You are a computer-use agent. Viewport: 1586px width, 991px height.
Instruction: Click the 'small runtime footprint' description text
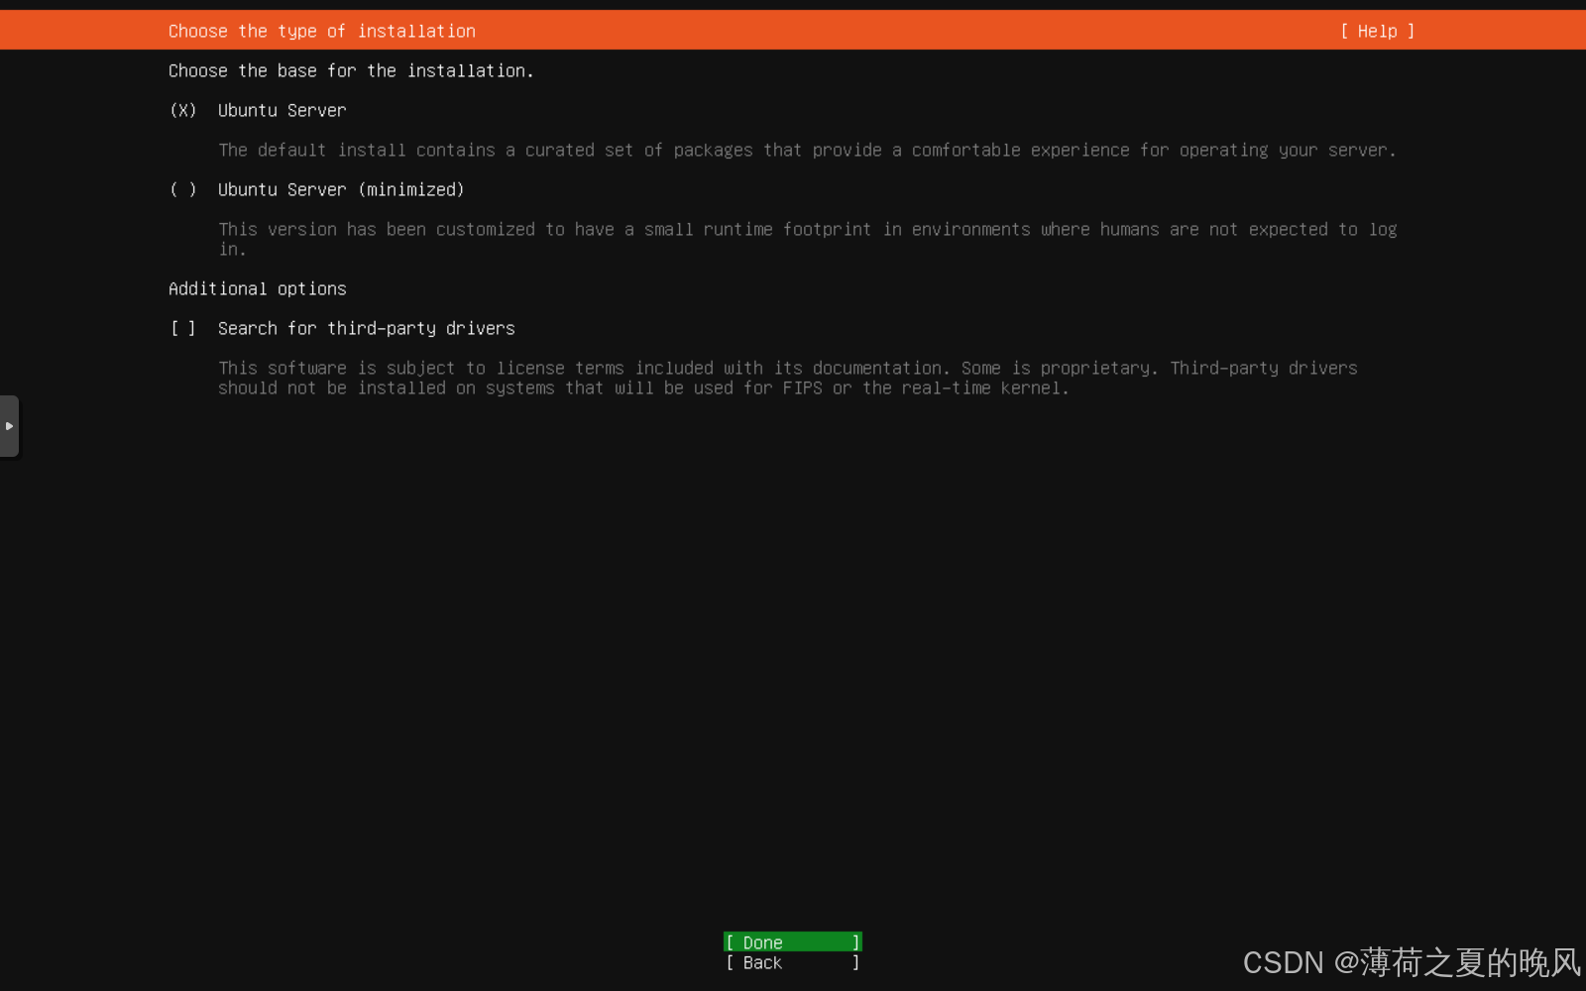807,239
